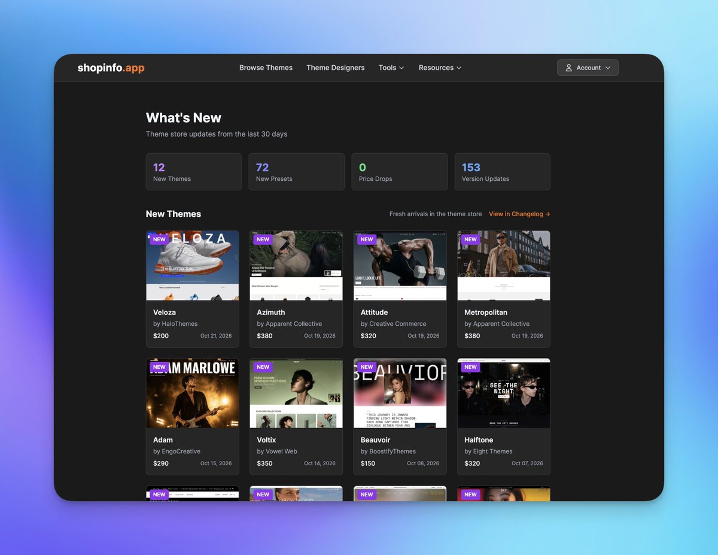Click the NEW badge on Veloza
718x555 pixels.
159,239
